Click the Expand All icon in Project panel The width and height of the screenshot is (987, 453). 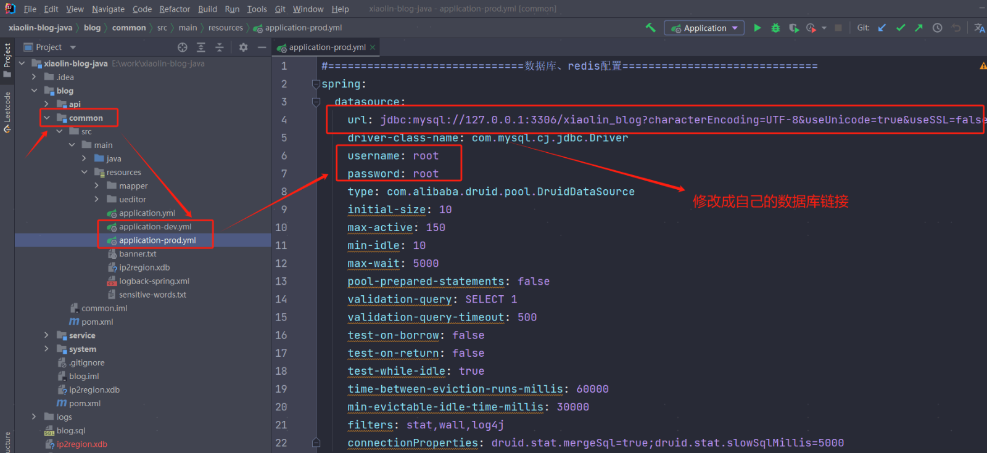coord(201,47)
